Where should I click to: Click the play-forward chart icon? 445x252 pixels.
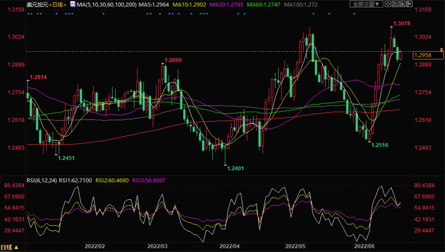click(x=402, y=4)
